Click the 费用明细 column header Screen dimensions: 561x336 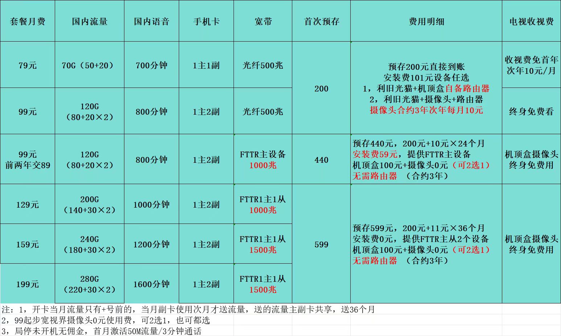(x=426, y=21)
